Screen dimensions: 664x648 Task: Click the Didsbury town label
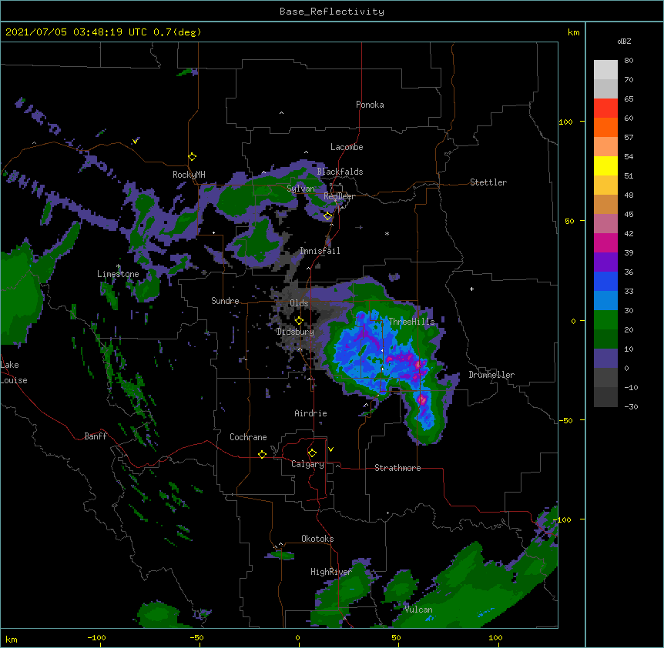[x=296, y=332]
